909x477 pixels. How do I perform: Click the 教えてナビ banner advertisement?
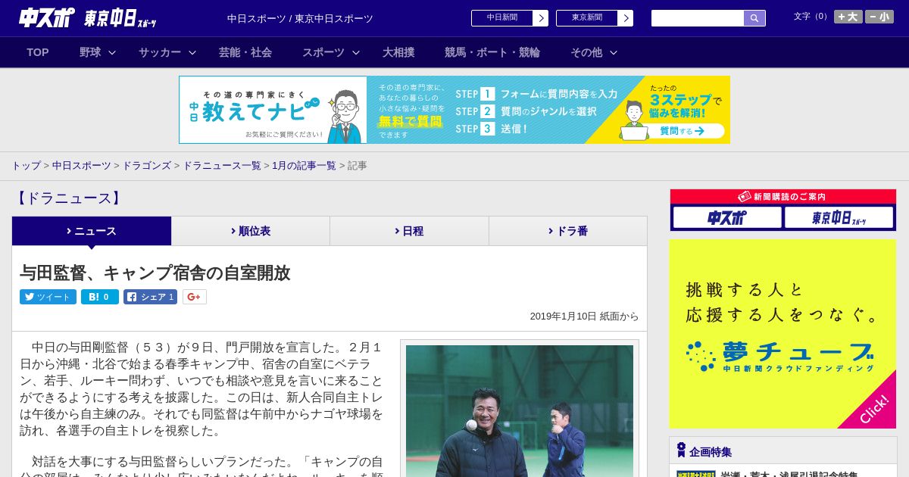pyautogui.click(x=454, y=110)
